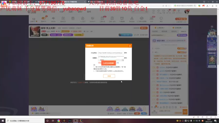
Task: Expand the 分类 nav dropdown
Action: 62,12
